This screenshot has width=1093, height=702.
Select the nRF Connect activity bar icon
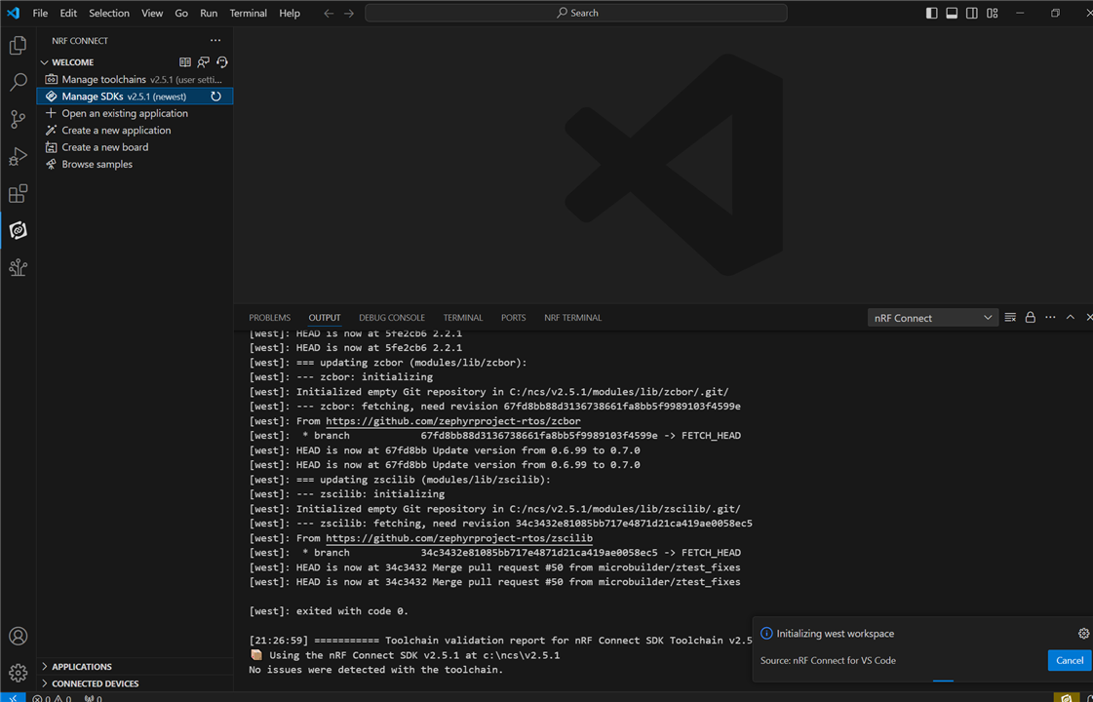[19, 230]
